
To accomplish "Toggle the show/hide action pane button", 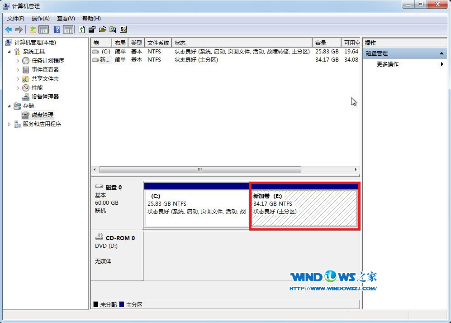I will click(x=68, y=29).
